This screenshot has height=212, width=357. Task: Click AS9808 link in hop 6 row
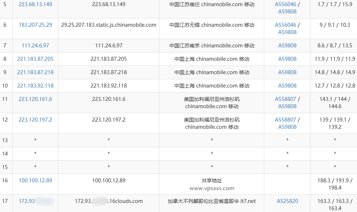pyautogui.click(x=287, y=32)
